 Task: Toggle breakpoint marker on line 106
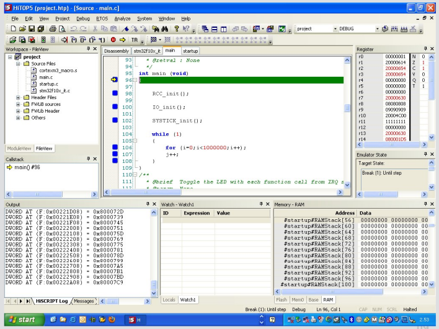tap(115, 147)
